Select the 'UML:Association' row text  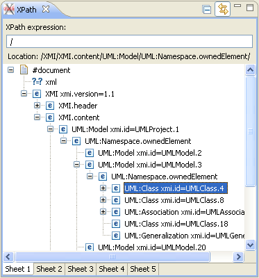(184, 212)
